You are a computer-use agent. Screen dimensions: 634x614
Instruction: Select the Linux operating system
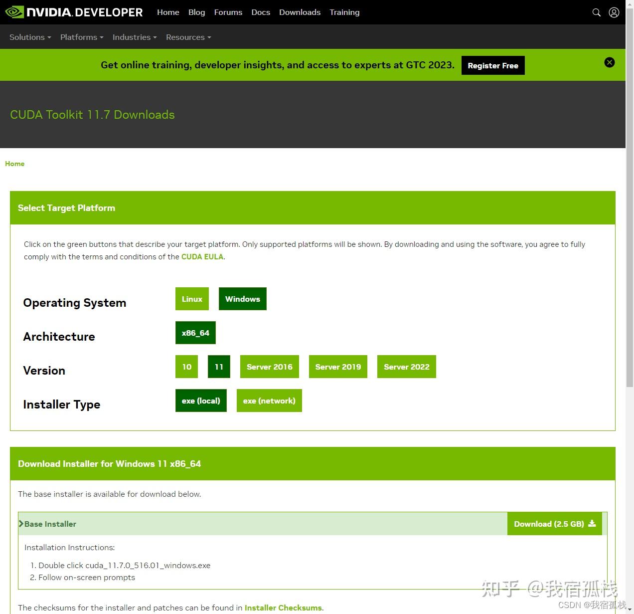pos(192,299)
